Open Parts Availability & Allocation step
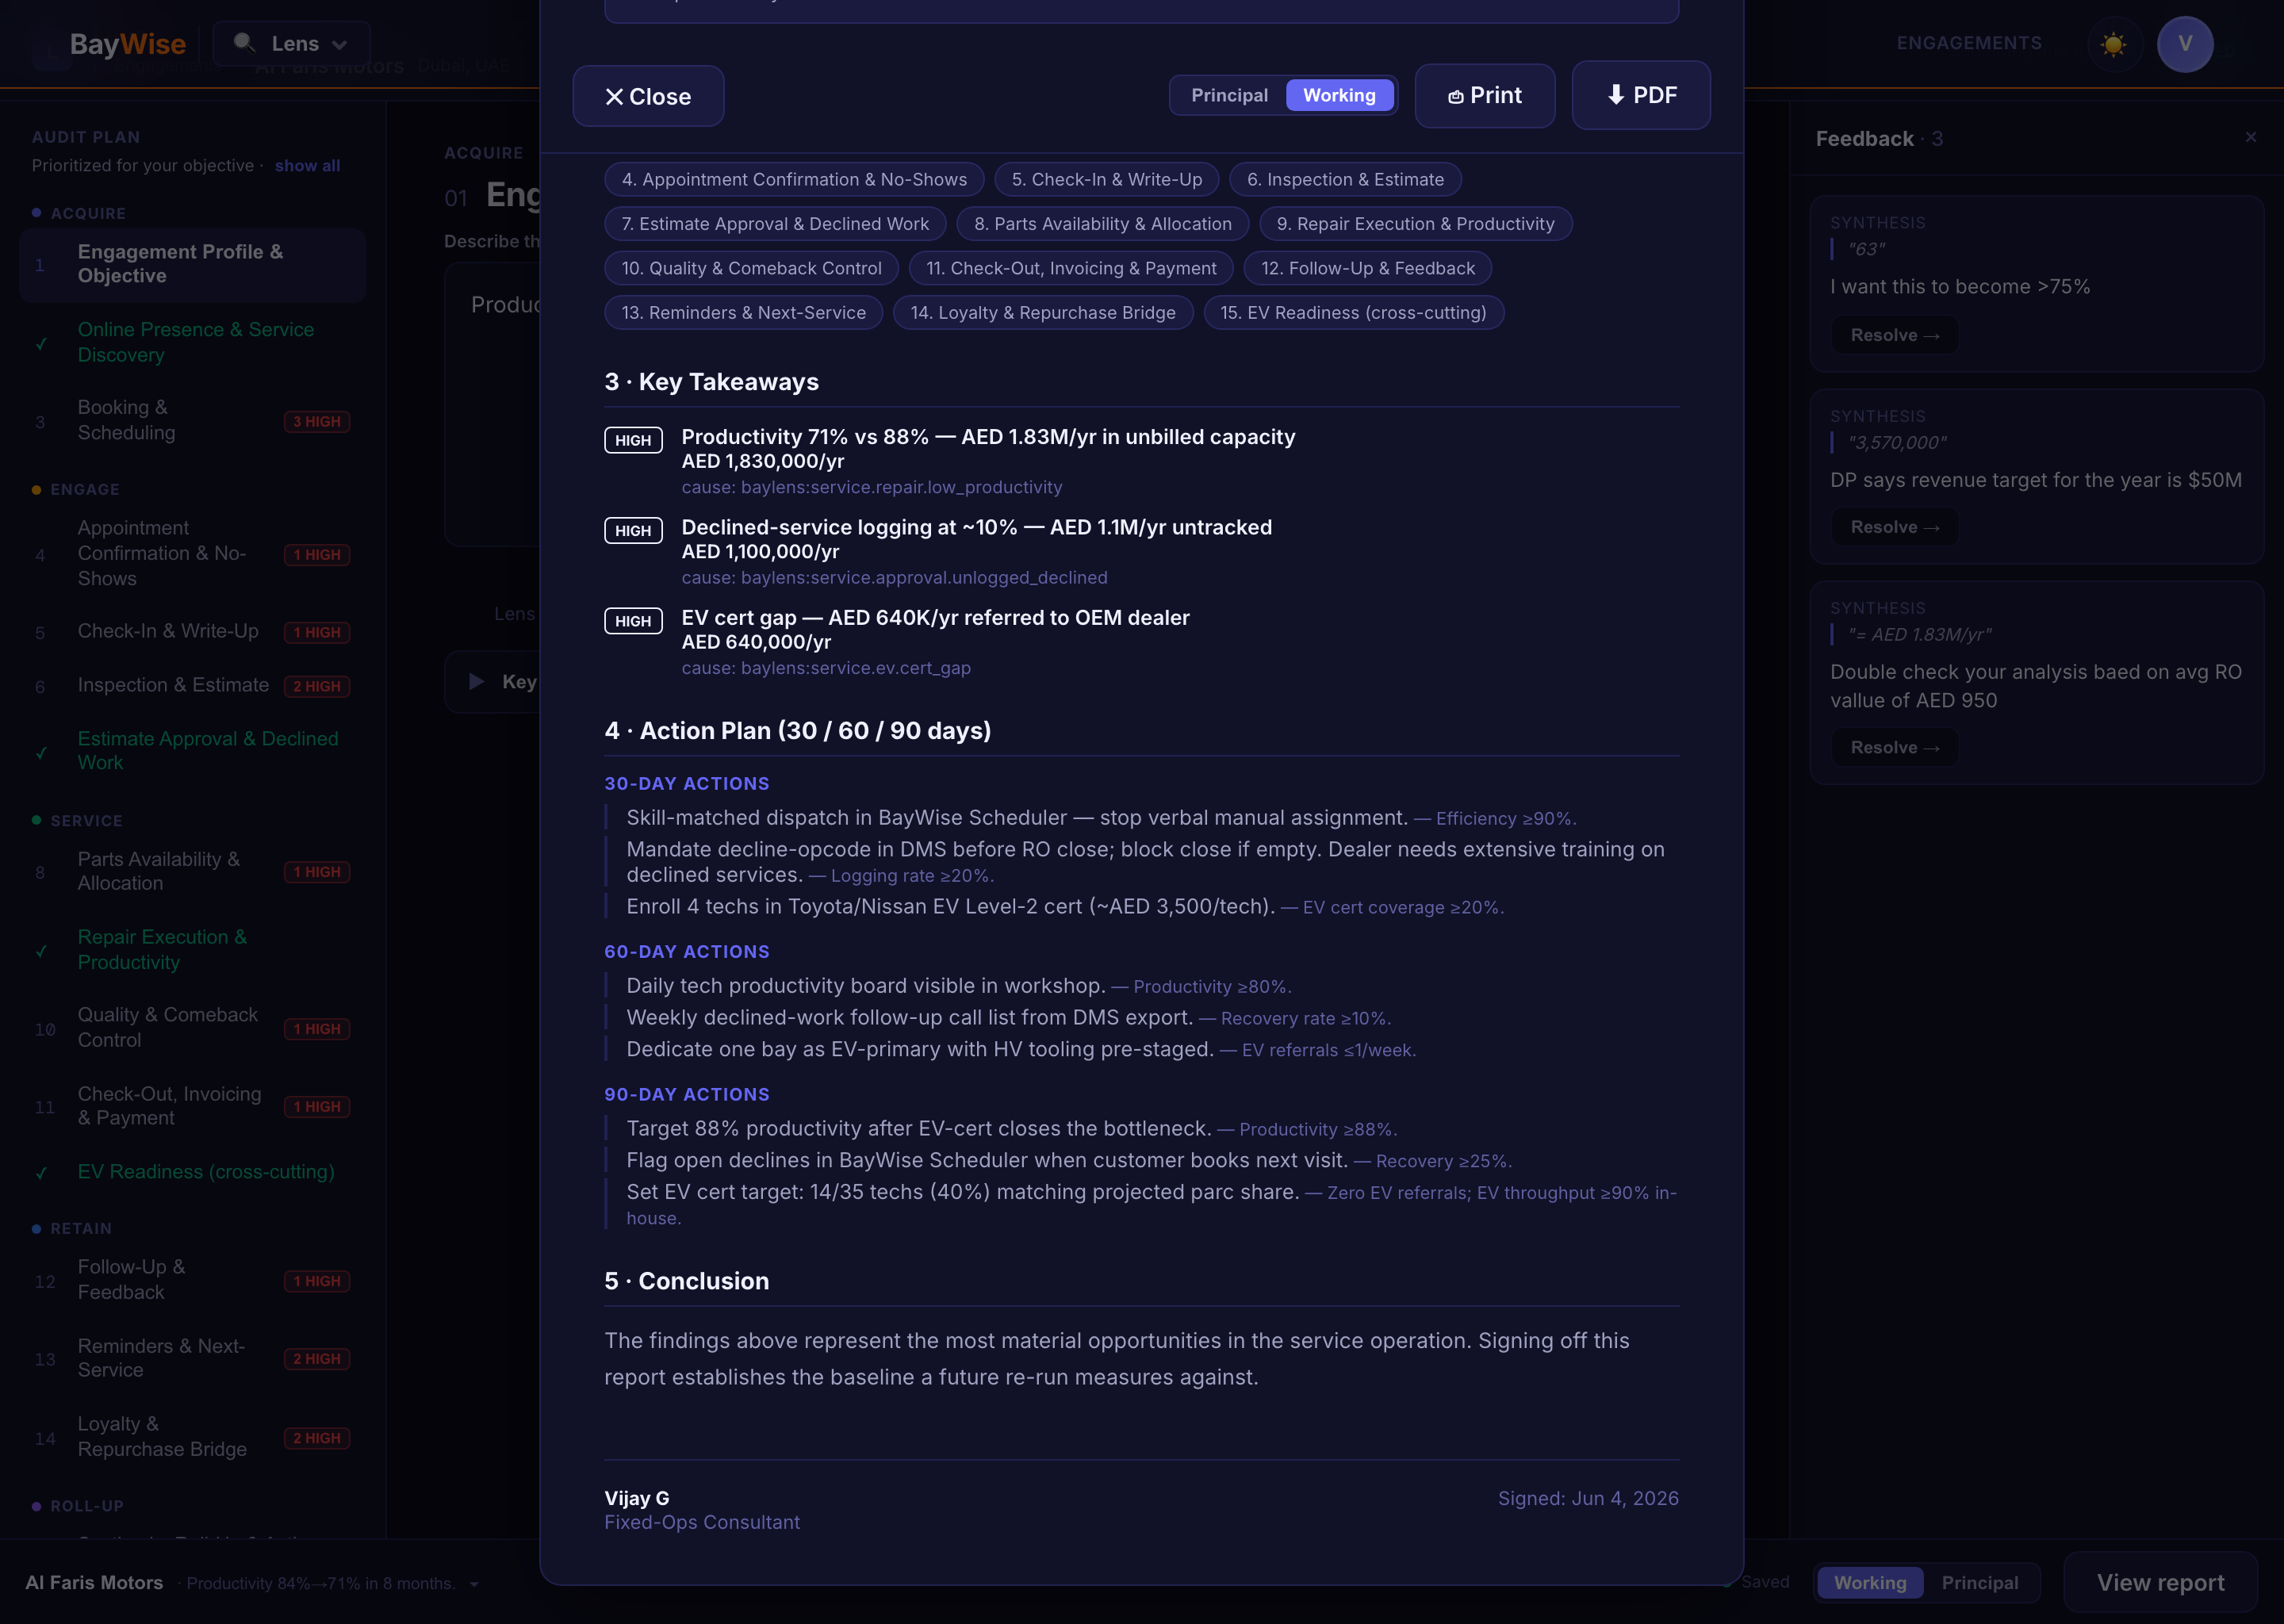This screenshot has height=1624, width=2284. pyautogui.click(x=193, y=872)
